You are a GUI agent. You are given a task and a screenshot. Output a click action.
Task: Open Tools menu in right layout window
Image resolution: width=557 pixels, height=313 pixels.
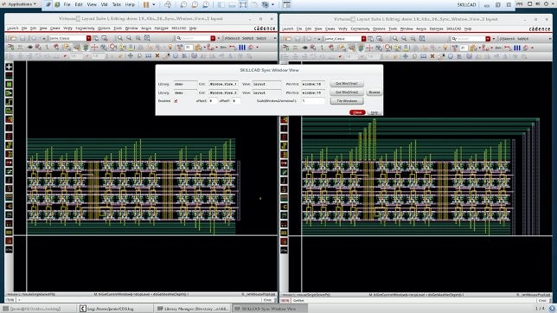(x=393, y=29)
